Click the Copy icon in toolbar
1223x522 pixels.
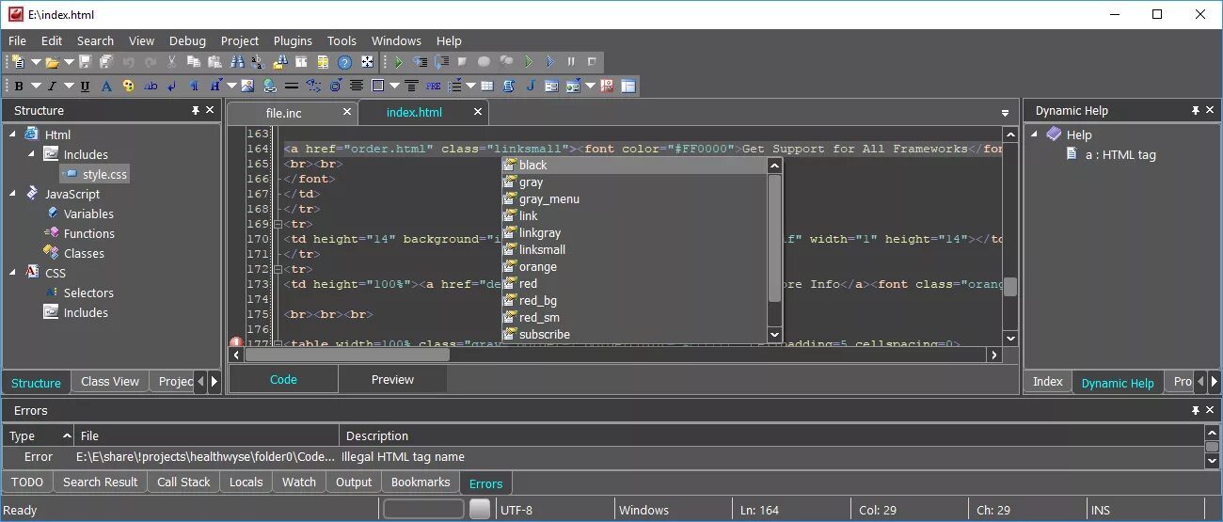click(x=193, y=62)
